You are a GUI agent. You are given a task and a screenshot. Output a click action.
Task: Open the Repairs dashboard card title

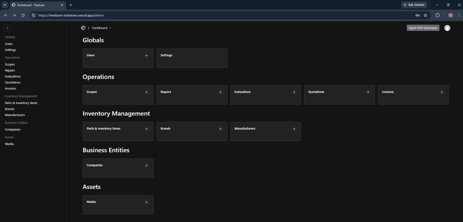pos(166,92)
